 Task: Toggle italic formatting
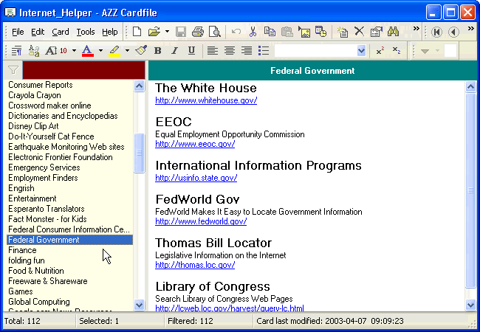tap(174, 50)
